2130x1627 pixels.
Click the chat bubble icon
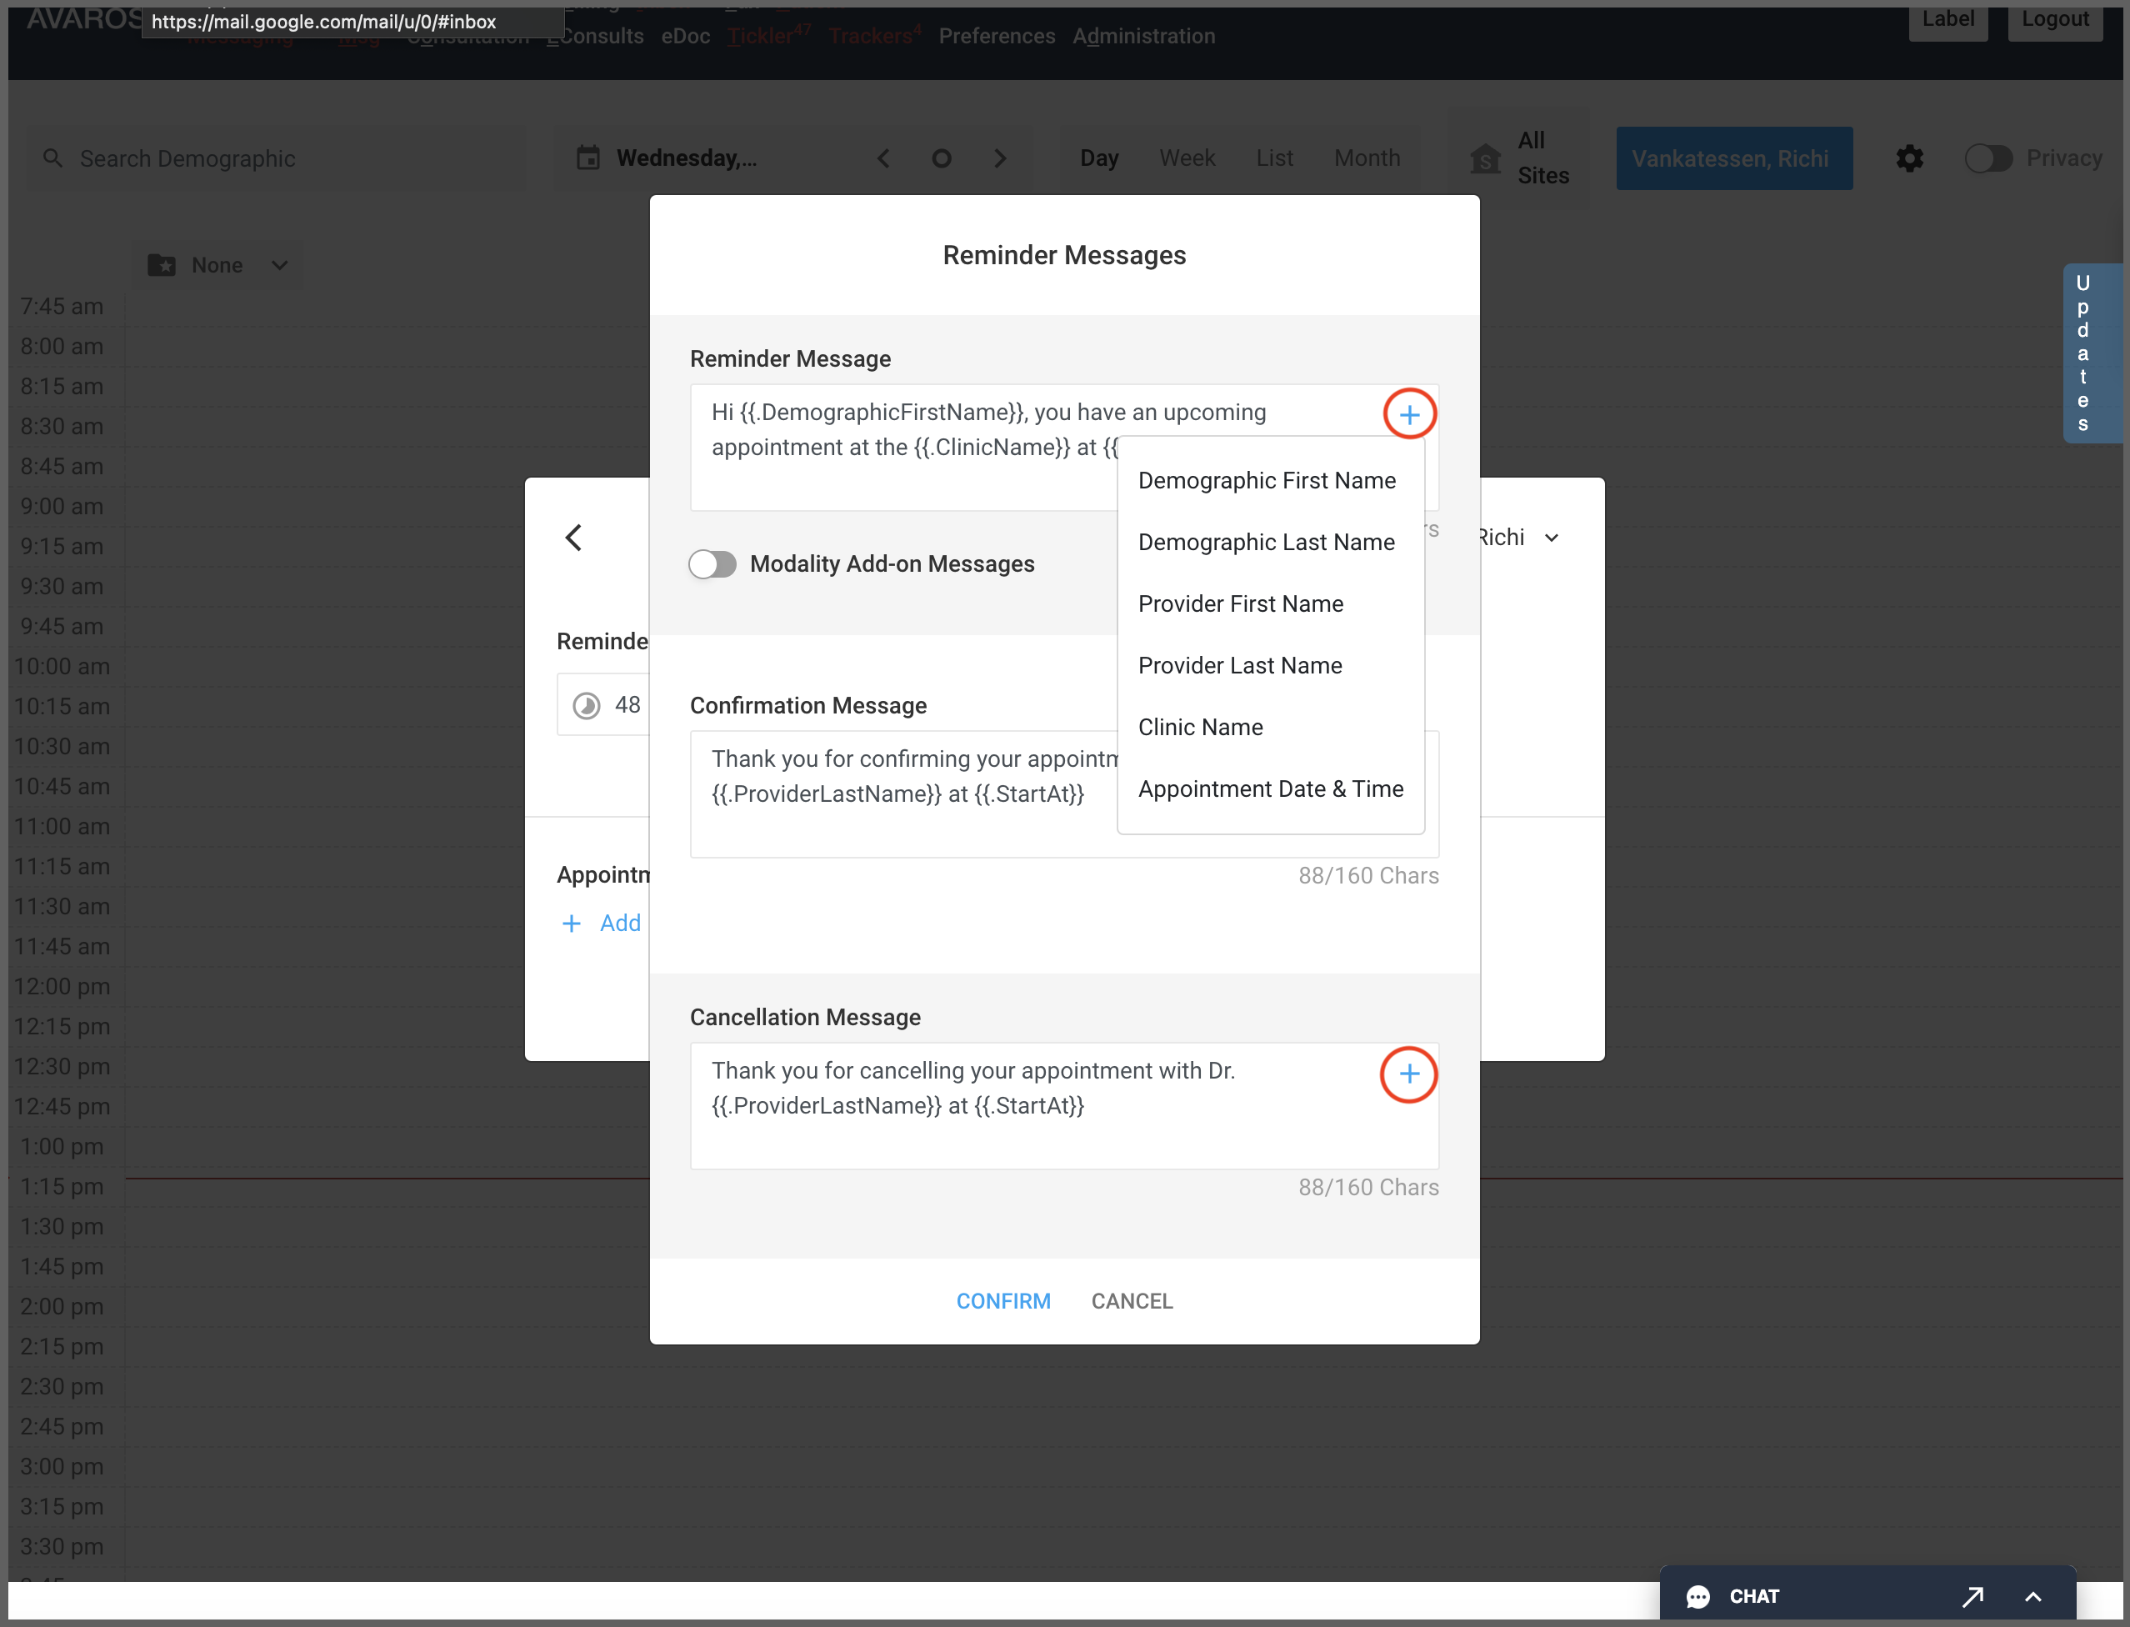click(x=1698, y=1596)
